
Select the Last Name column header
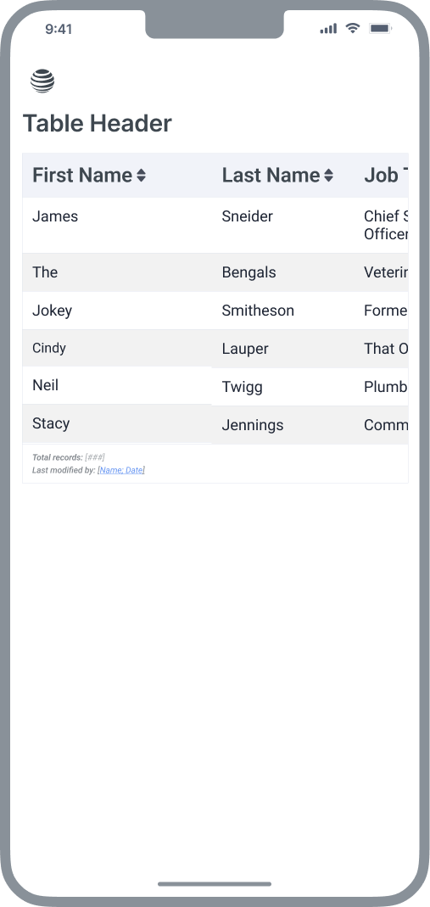click(283, 176)
